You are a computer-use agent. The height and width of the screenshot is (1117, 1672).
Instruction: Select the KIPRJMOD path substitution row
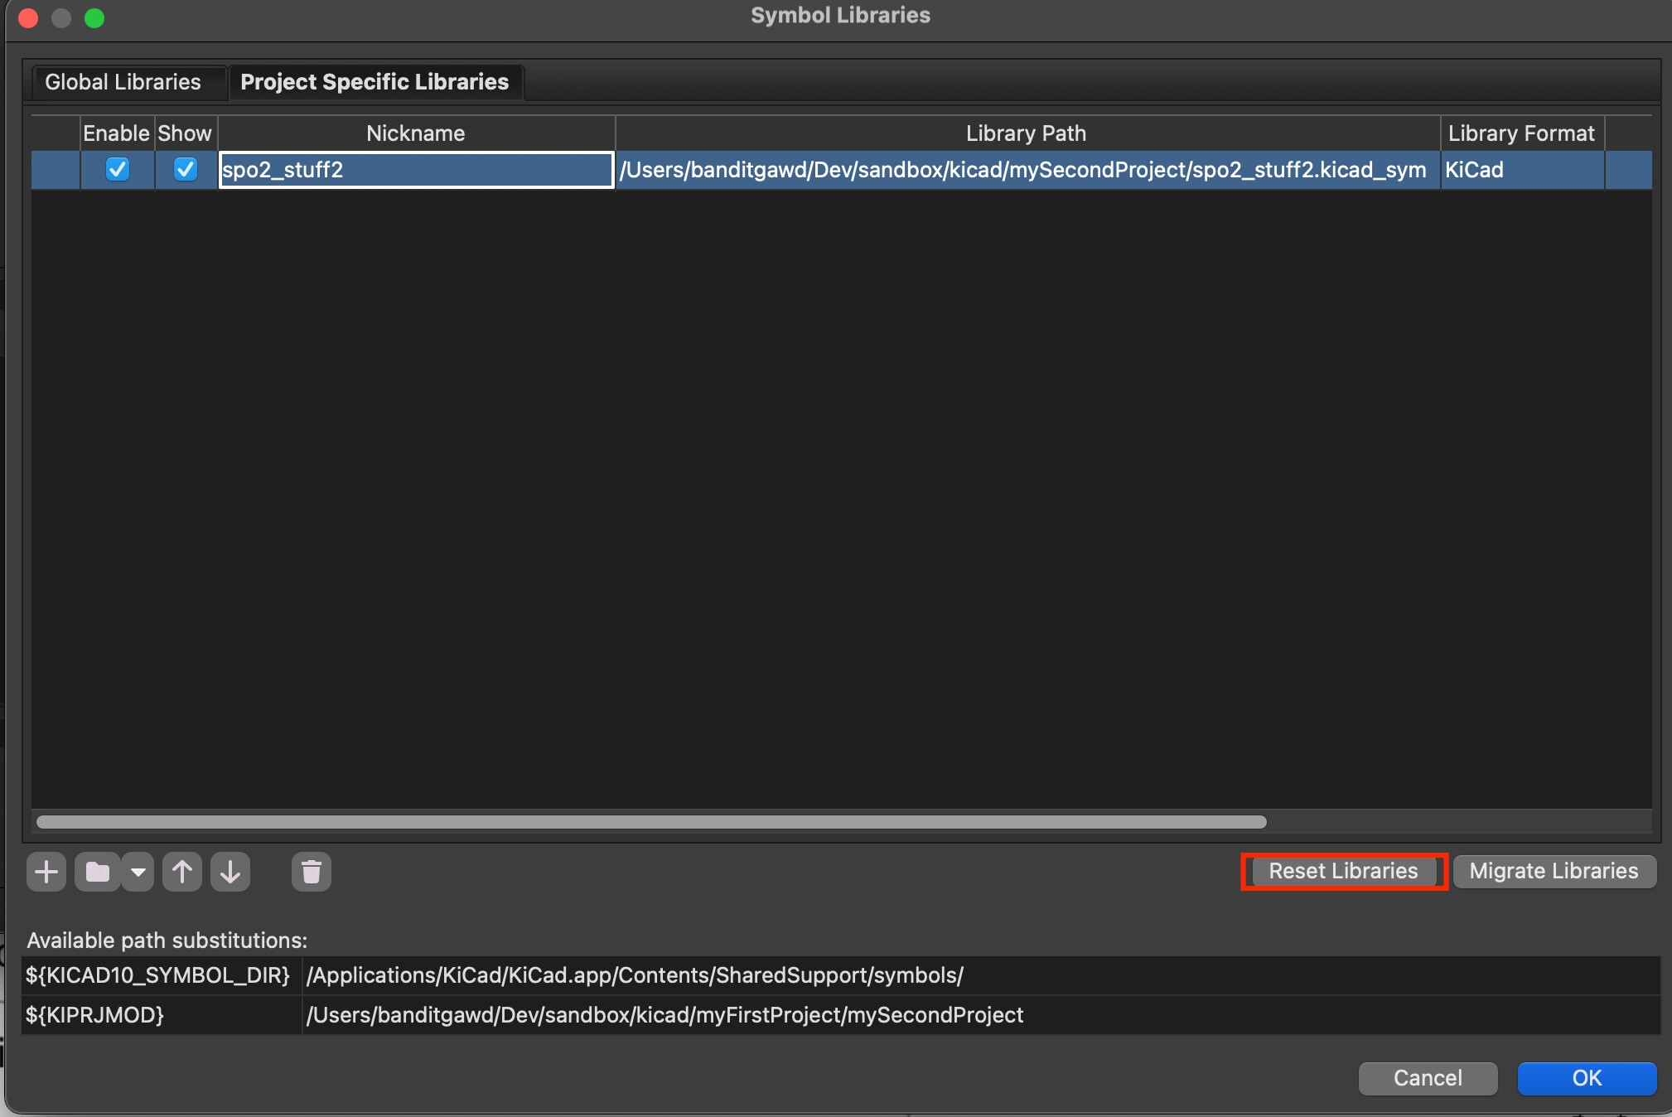[840, 1015]
